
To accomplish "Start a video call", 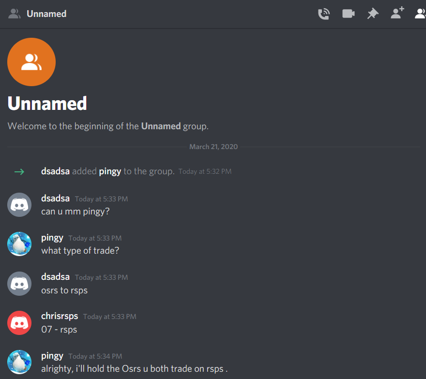I will tap(348, 14).
